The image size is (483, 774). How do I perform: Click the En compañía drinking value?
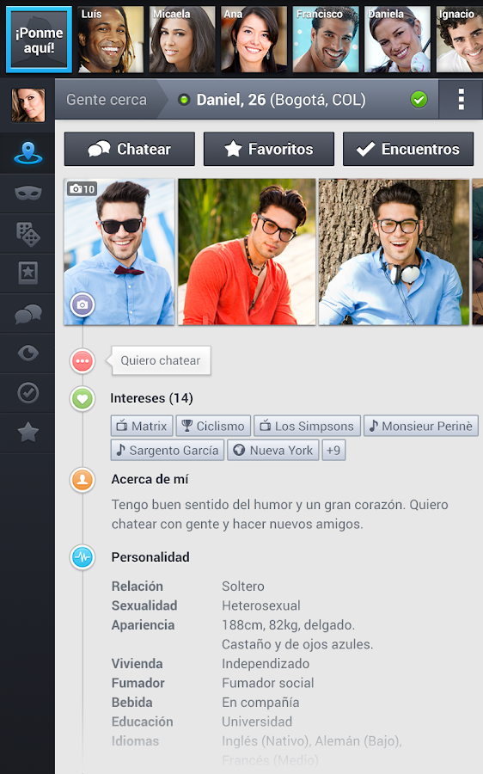pyautogui.click(x=260, y=703)
